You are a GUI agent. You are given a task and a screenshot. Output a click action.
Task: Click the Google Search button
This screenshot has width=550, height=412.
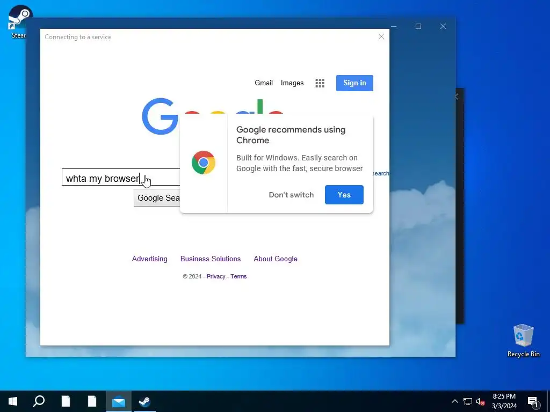coord(157,198)
